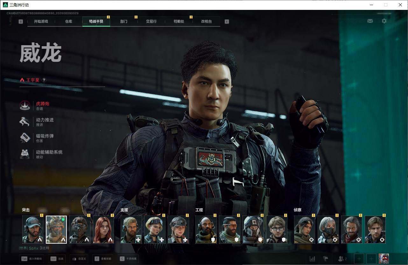Viewport: 408px width, 265px height.
Task: Open the 改枪台 tab
Action: point(206,22)
